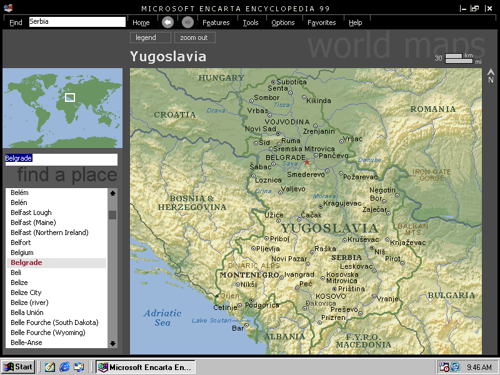The width and height of the screenshot is (500, 375).
Task: Click the zoom out button
Action: point(195,37)
